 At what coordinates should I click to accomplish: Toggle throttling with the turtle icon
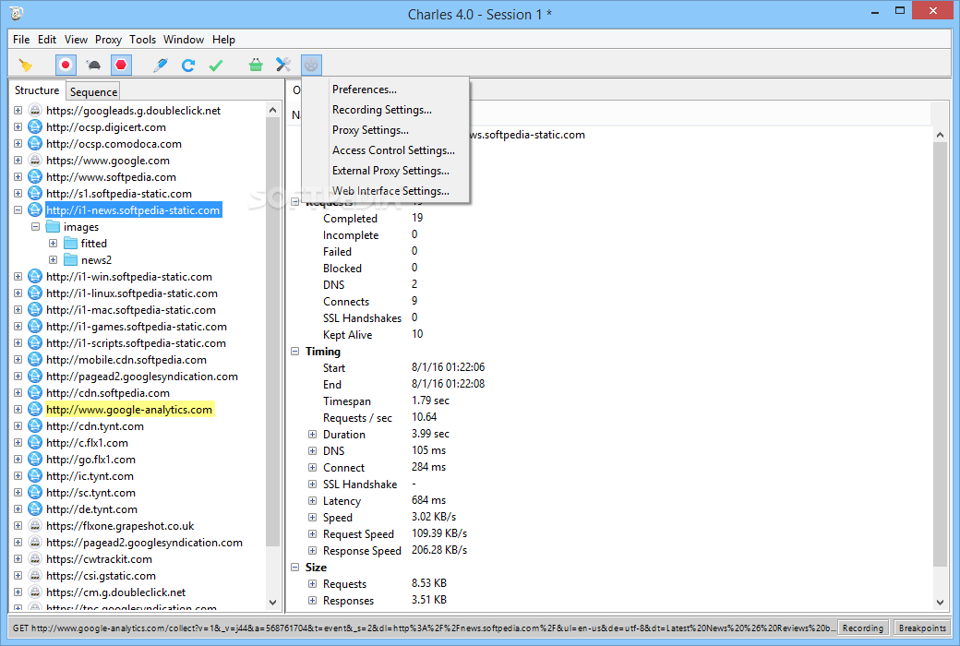(x=93, y=65)
